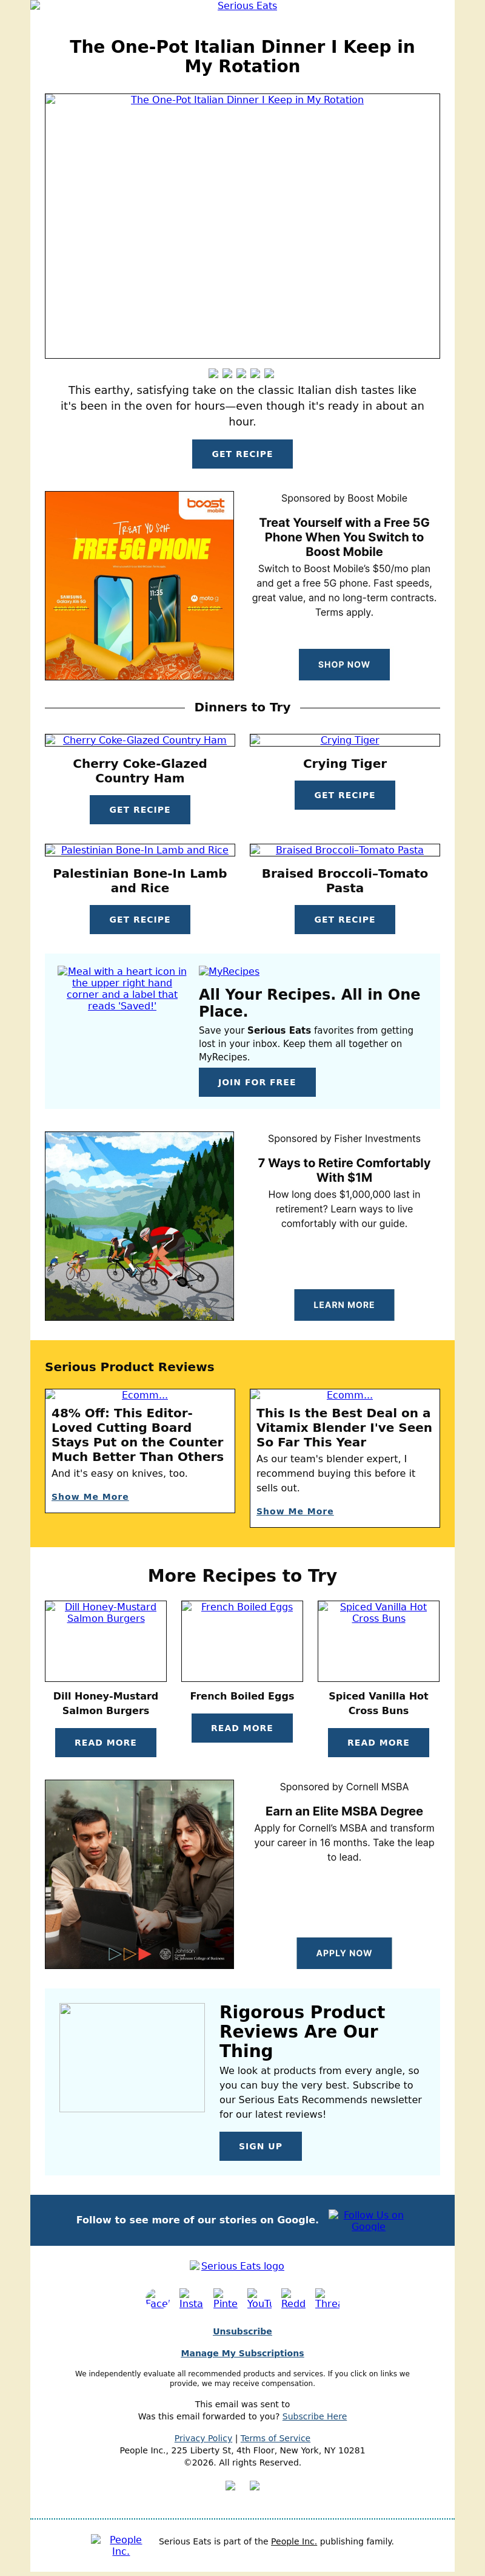
Task: Click Get Recipe for the one-pot Italian dinner
Action: pyautogui.click(x=242, y=454)
